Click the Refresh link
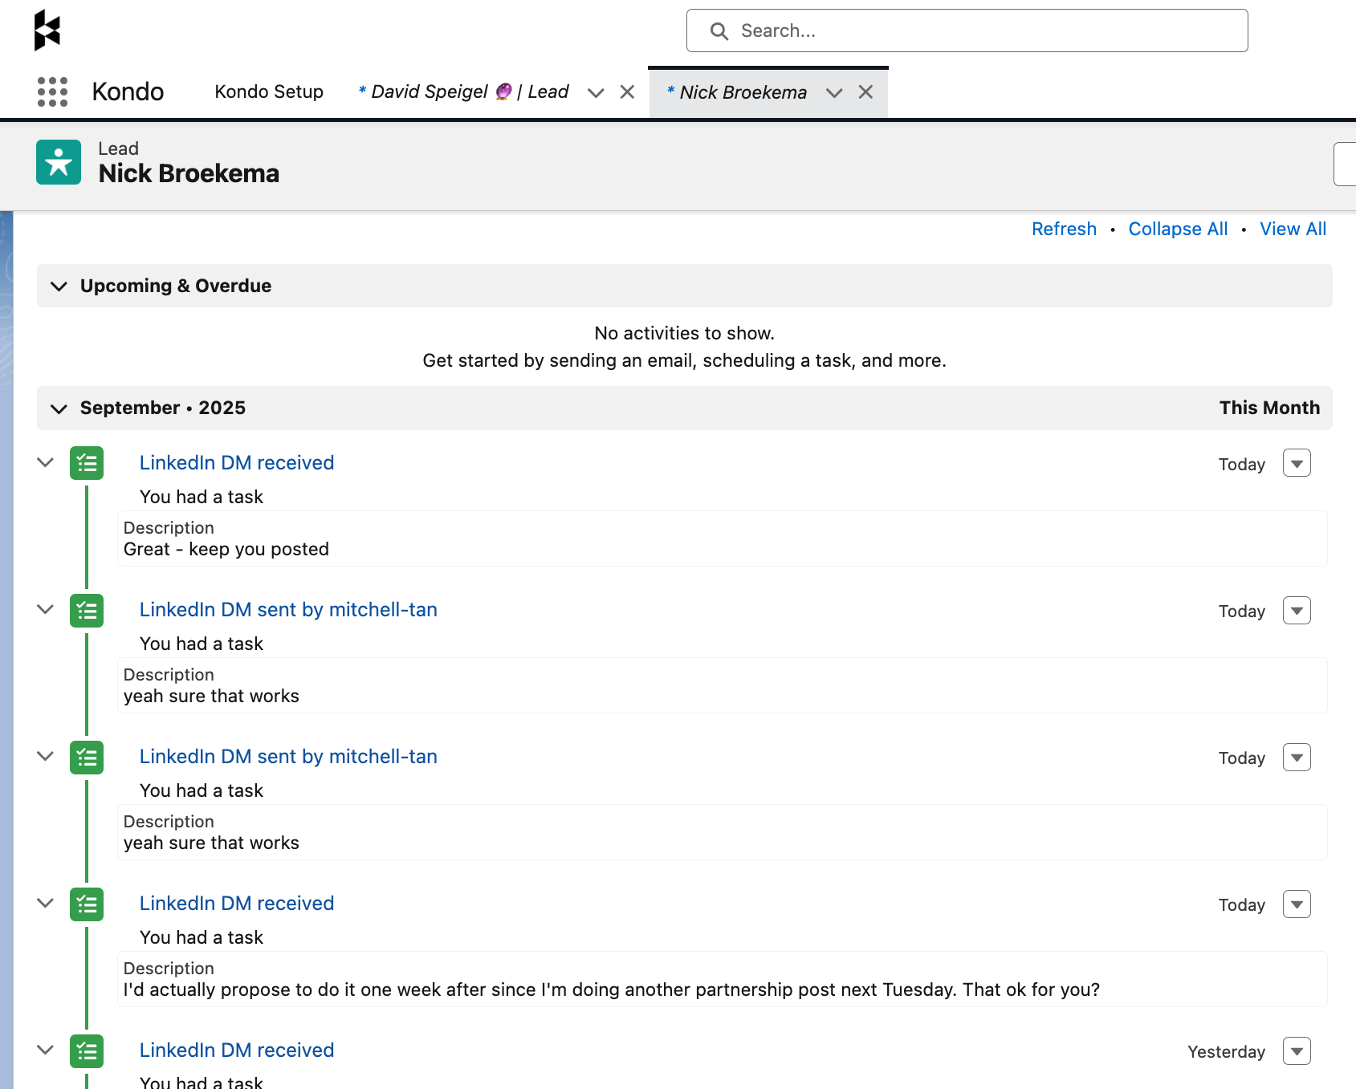This screenshot has width=1356, height=1089. tap(1064, 229)
